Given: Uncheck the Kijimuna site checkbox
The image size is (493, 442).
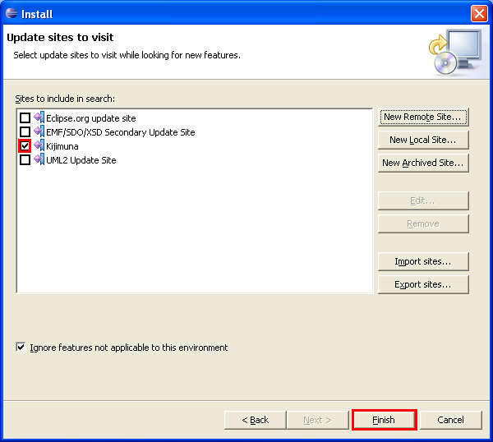Looking at the screenshot, I should pos(25,146).
